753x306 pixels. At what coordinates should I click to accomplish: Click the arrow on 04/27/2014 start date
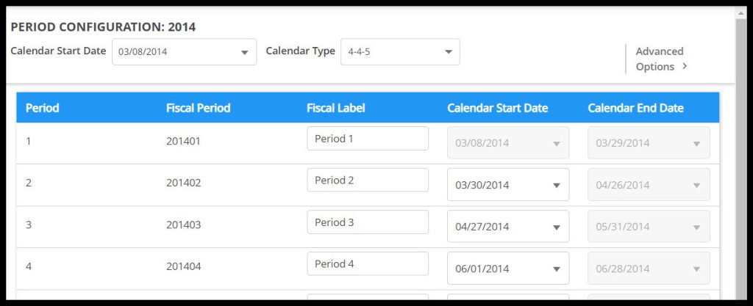click(557, 227)
